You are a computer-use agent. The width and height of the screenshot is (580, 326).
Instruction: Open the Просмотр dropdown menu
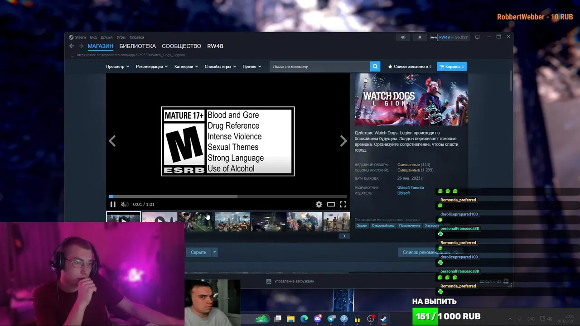(x=117, y=67)
